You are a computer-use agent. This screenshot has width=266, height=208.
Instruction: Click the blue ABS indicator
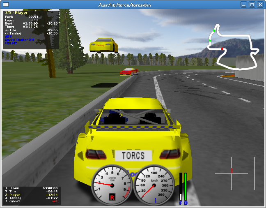click(8, 37)
